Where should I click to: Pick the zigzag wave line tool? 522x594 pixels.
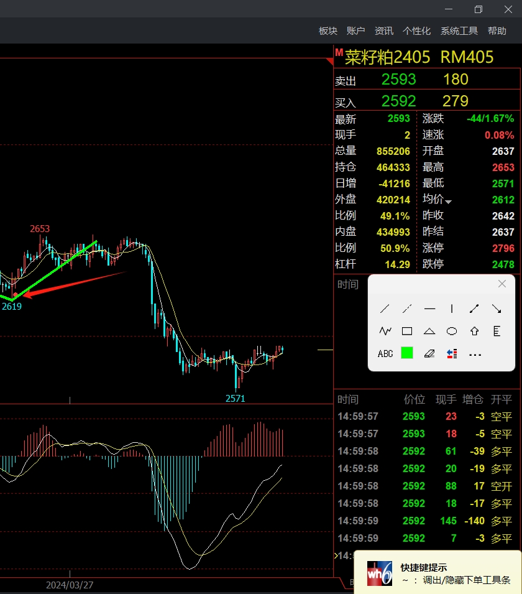(x=385, y=331)
